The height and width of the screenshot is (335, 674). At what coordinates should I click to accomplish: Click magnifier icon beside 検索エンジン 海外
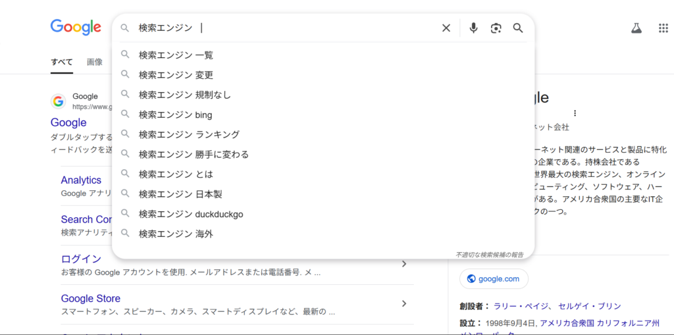pos(125,234)
